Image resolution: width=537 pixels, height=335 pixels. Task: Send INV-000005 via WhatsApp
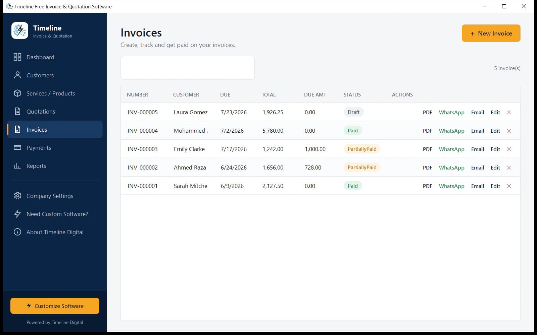click(x=451, y=112)
